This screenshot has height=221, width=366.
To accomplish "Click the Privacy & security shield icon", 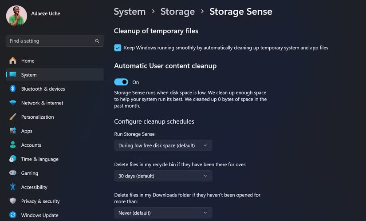I will [x=13, y=201].
